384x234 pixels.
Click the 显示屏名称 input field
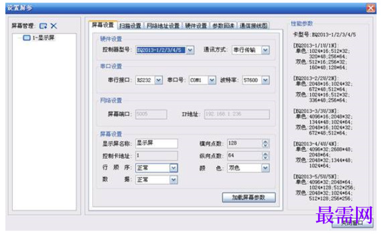[157, 143]
